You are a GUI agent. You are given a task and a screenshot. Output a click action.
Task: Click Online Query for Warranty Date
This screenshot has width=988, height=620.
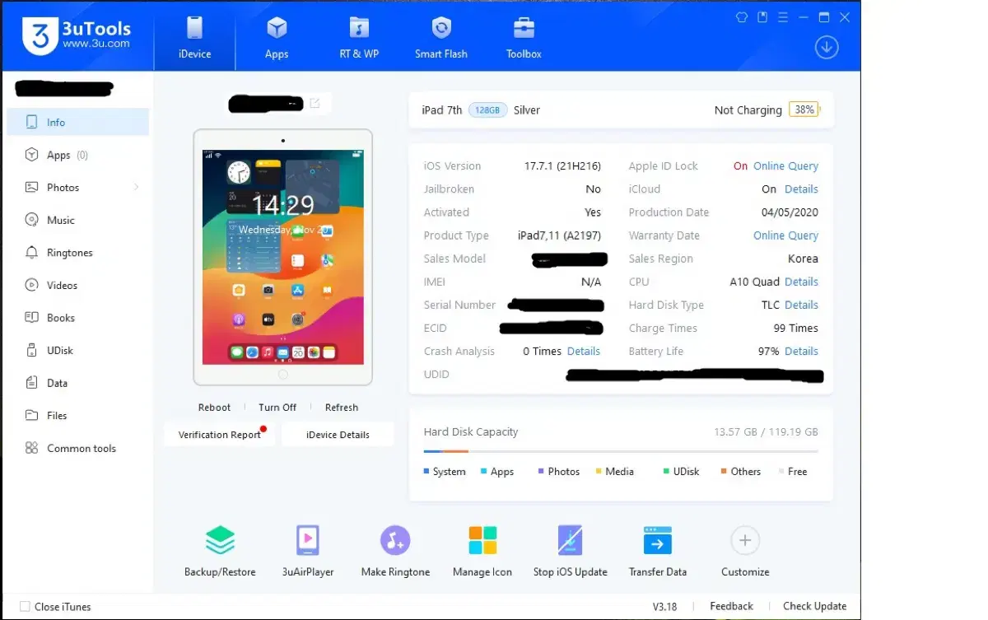785,235
